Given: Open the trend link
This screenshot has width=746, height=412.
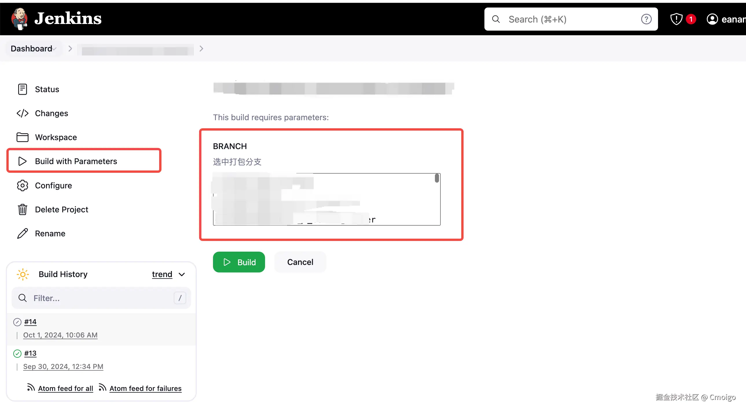Looking at the screenshot, I should click(x=162, y=274).
